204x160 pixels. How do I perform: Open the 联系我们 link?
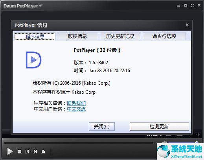[x=76, y=103]
